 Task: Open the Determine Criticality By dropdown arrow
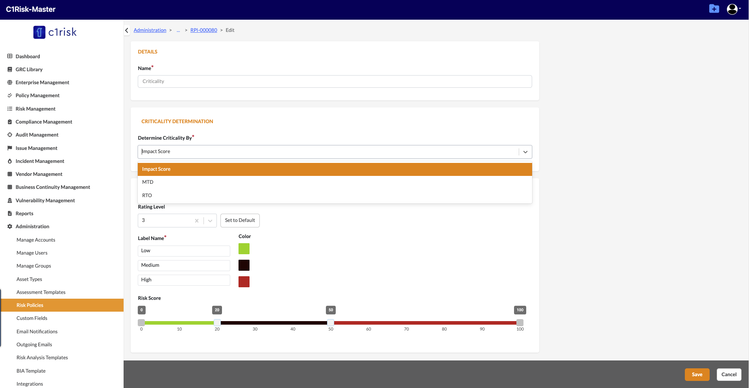[525, 152]
